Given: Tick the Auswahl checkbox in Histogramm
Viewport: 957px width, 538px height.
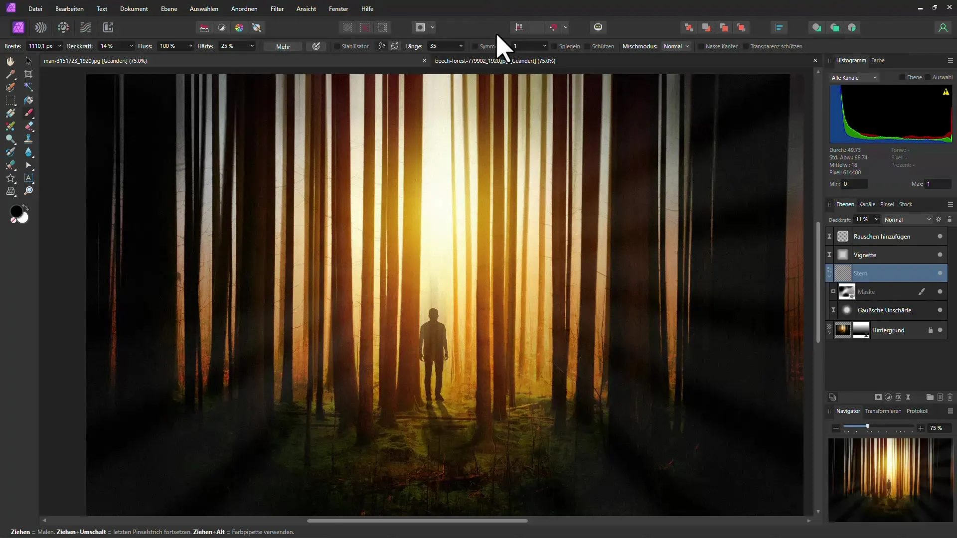Looking at the screenshot, I should (x=928, y=77).
